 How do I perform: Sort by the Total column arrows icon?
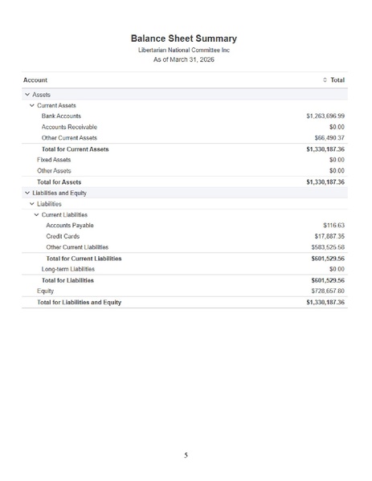[325, 80]
